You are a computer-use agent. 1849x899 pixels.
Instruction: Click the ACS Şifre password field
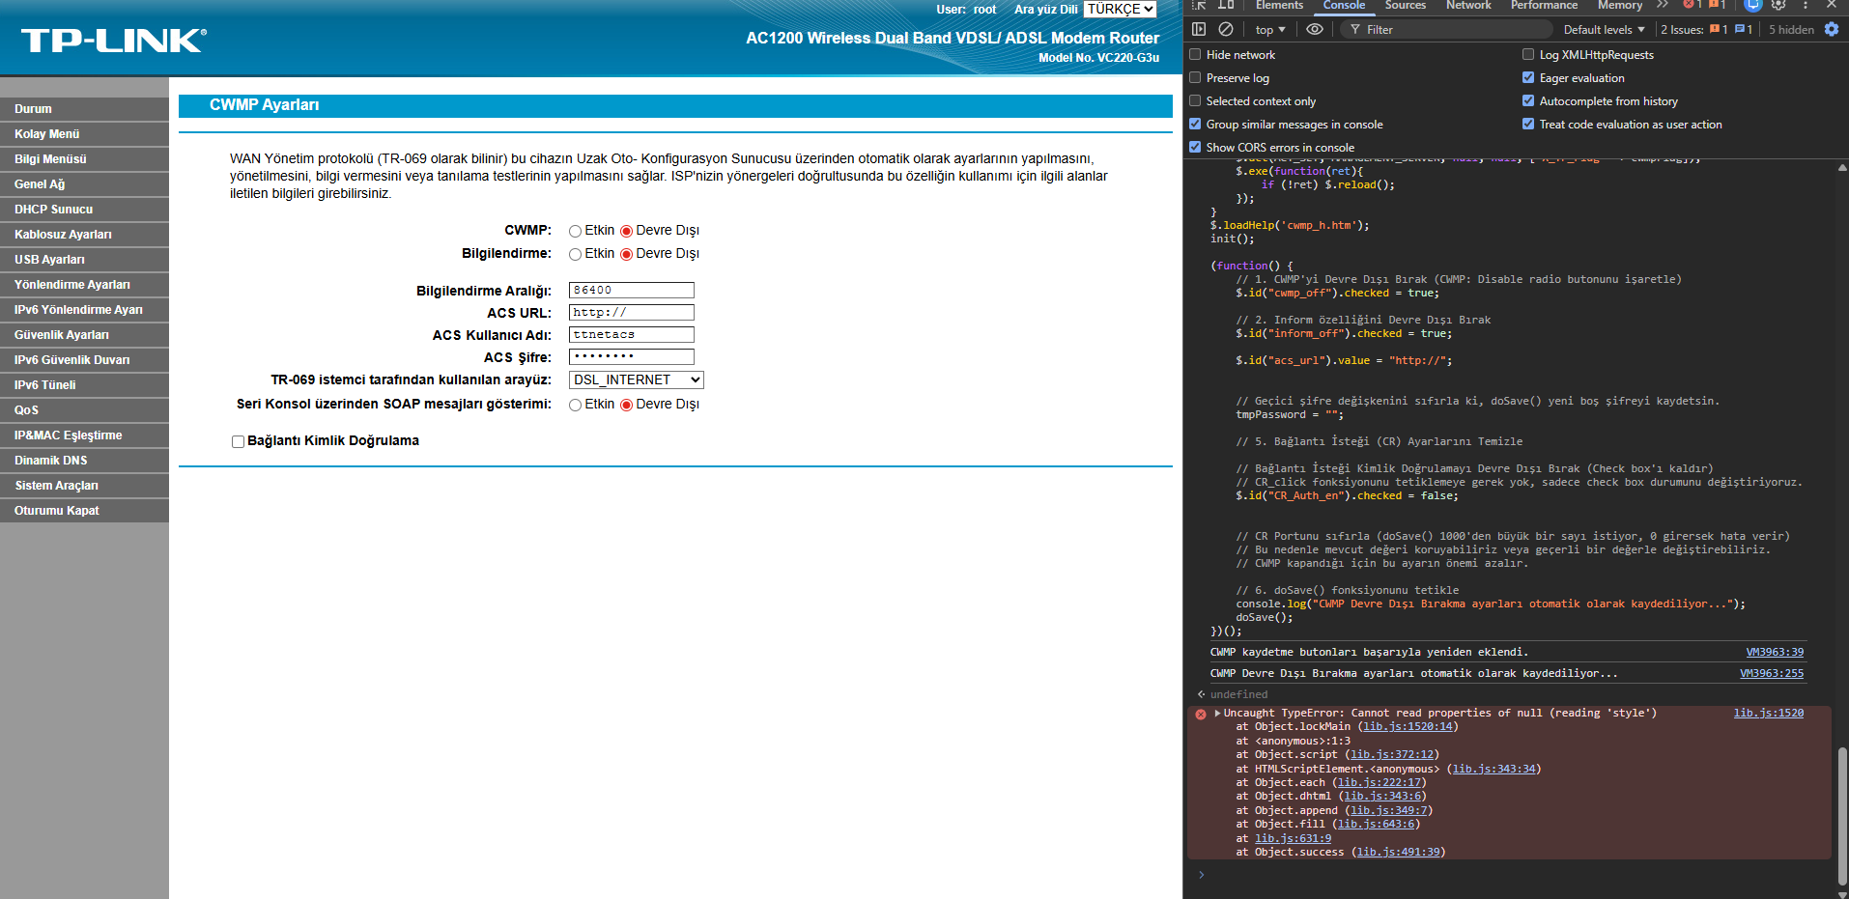coord(632,356)
